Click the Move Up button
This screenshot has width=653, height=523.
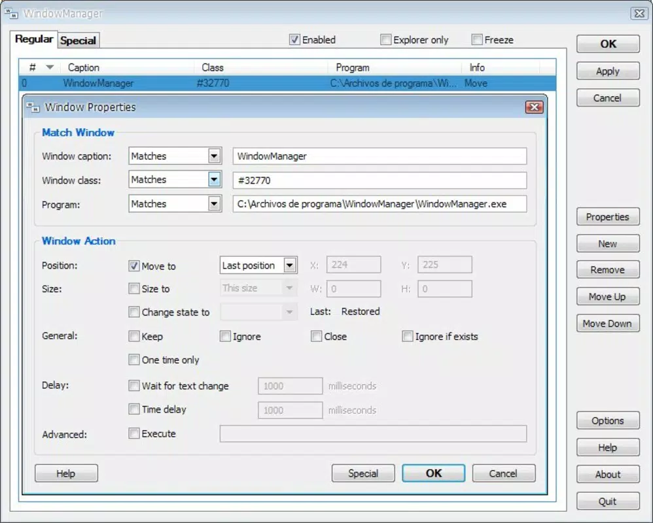pyautogui.click(x=608, y=297)
